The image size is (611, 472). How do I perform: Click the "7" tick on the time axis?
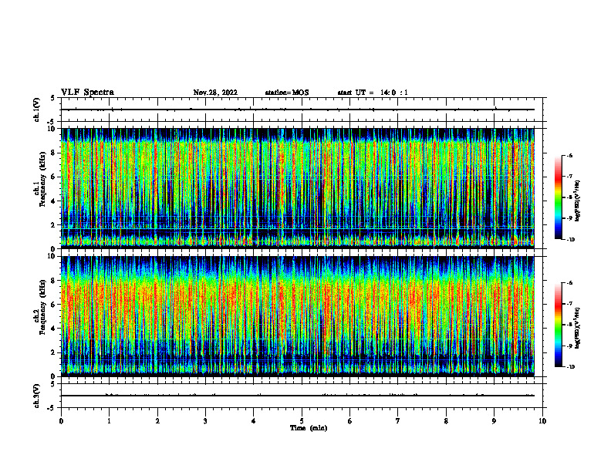tap(398, 421)
